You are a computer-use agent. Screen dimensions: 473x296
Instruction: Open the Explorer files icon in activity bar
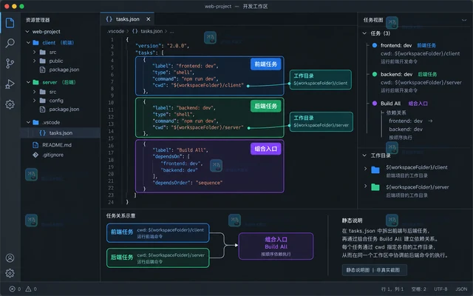[x=10, y=23]
